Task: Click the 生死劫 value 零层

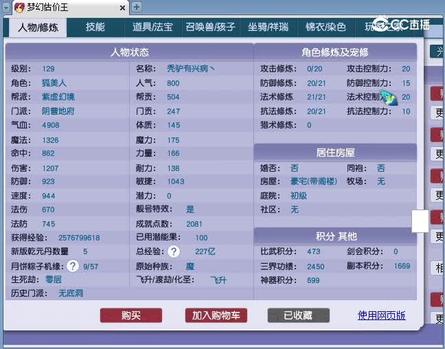Action: [54, 280]
